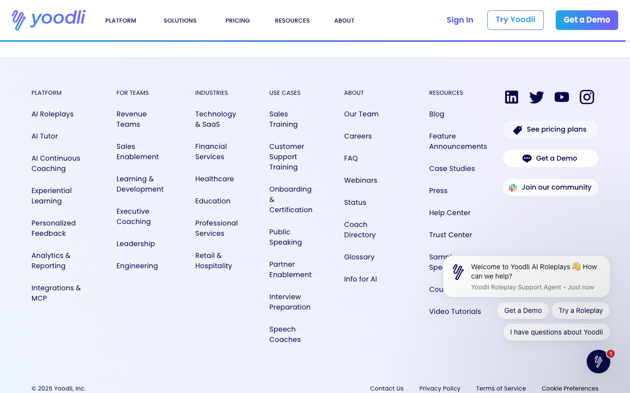The width and height of the screenshot is (630, 393).
Task: Open Onboarding & Certification link
Action: [x=291, y=199]
